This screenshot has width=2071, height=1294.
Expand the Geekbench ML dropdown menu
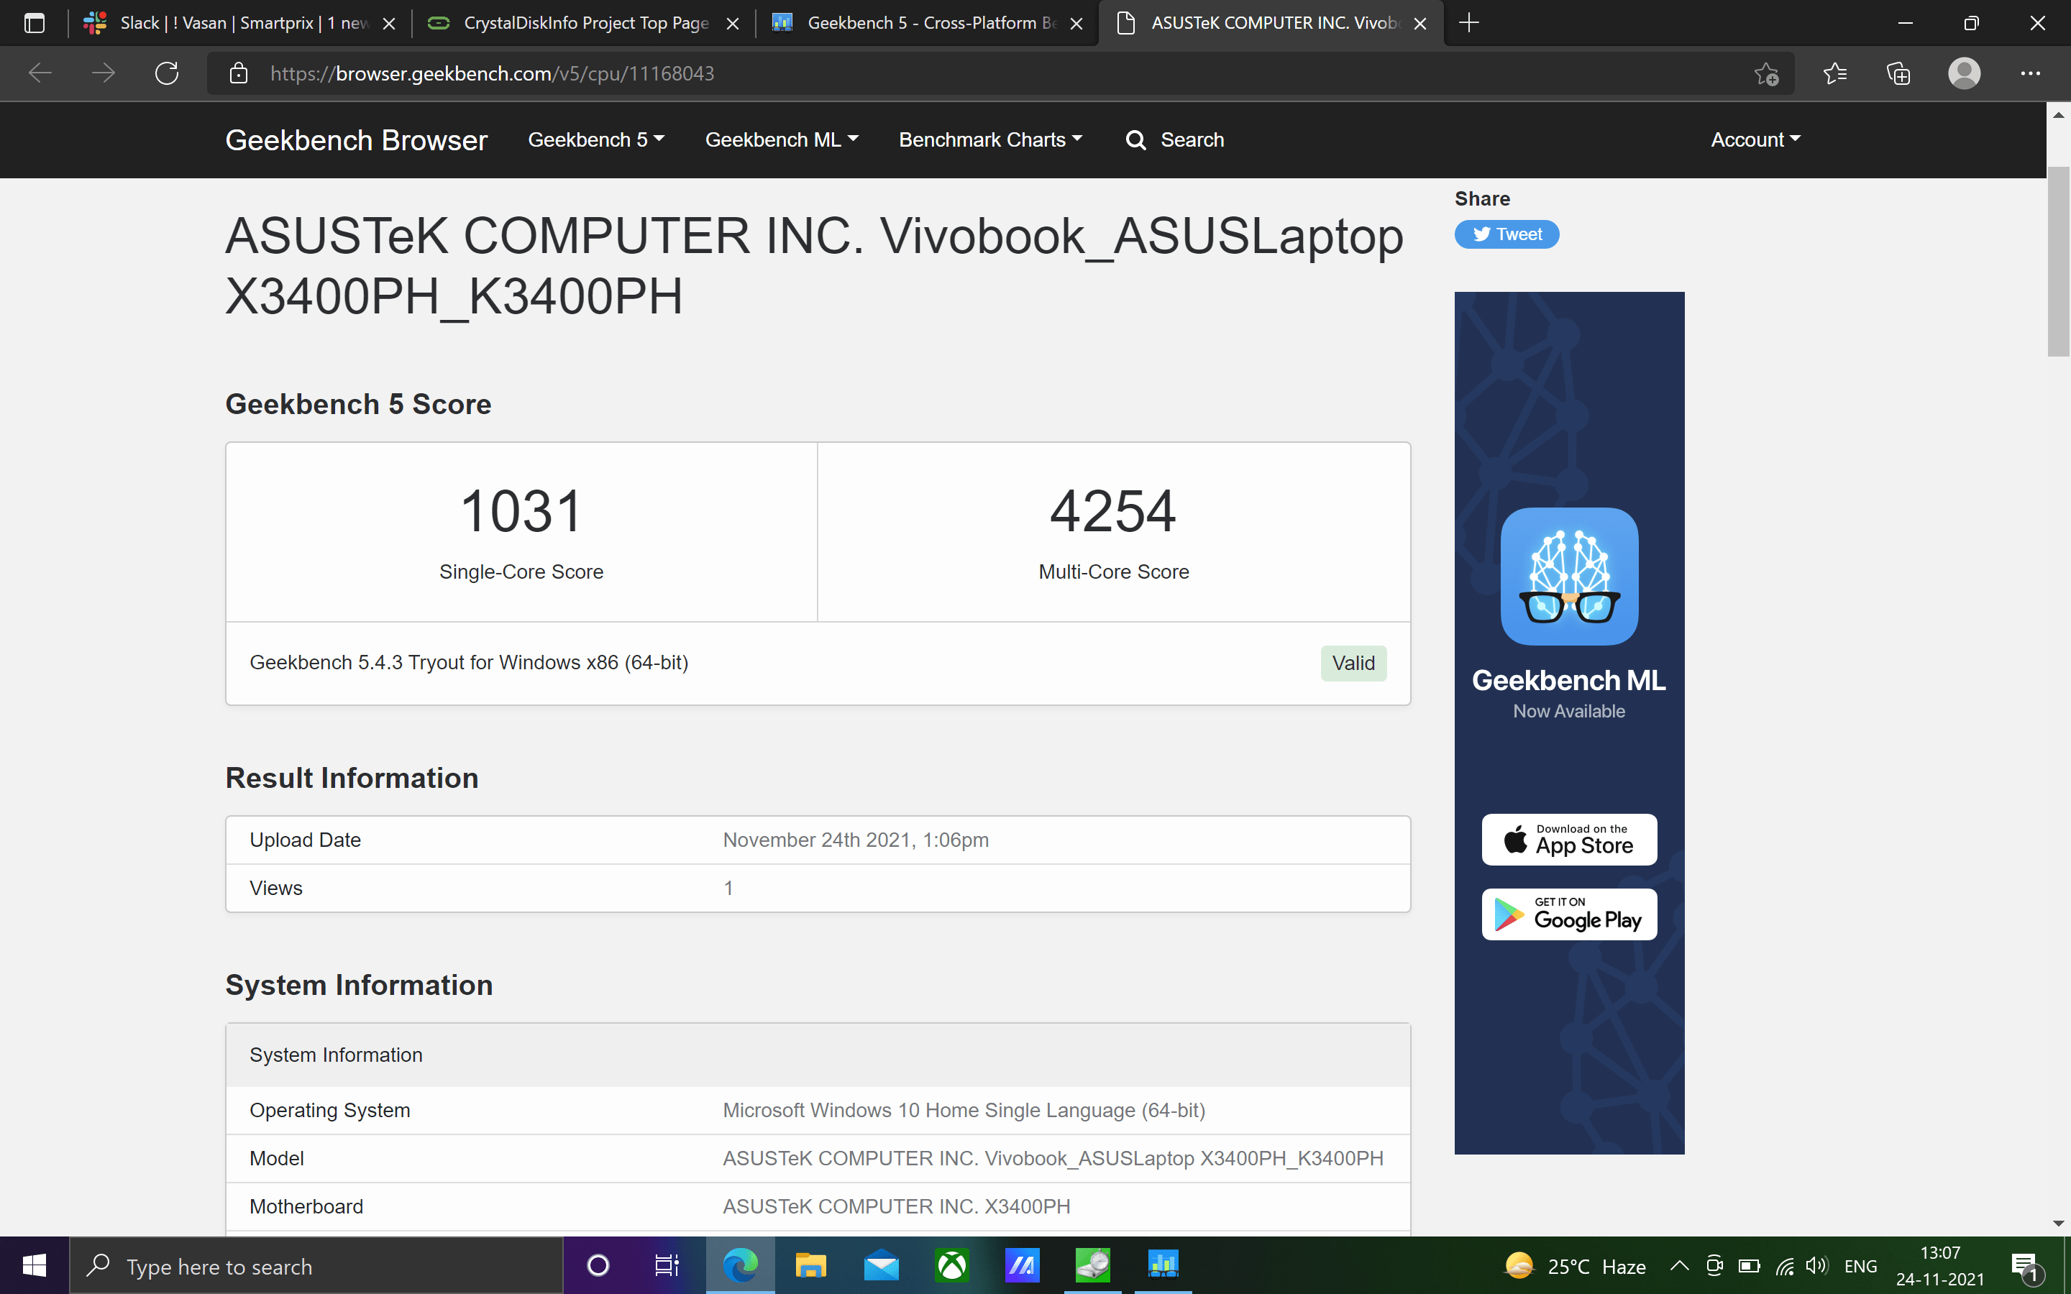click(780, 140)
